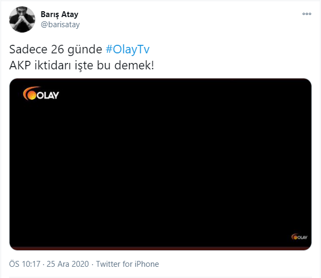This screenshot has width=321, height=278.
Task: Open the @barisatay handle
Action: (60, 25)
